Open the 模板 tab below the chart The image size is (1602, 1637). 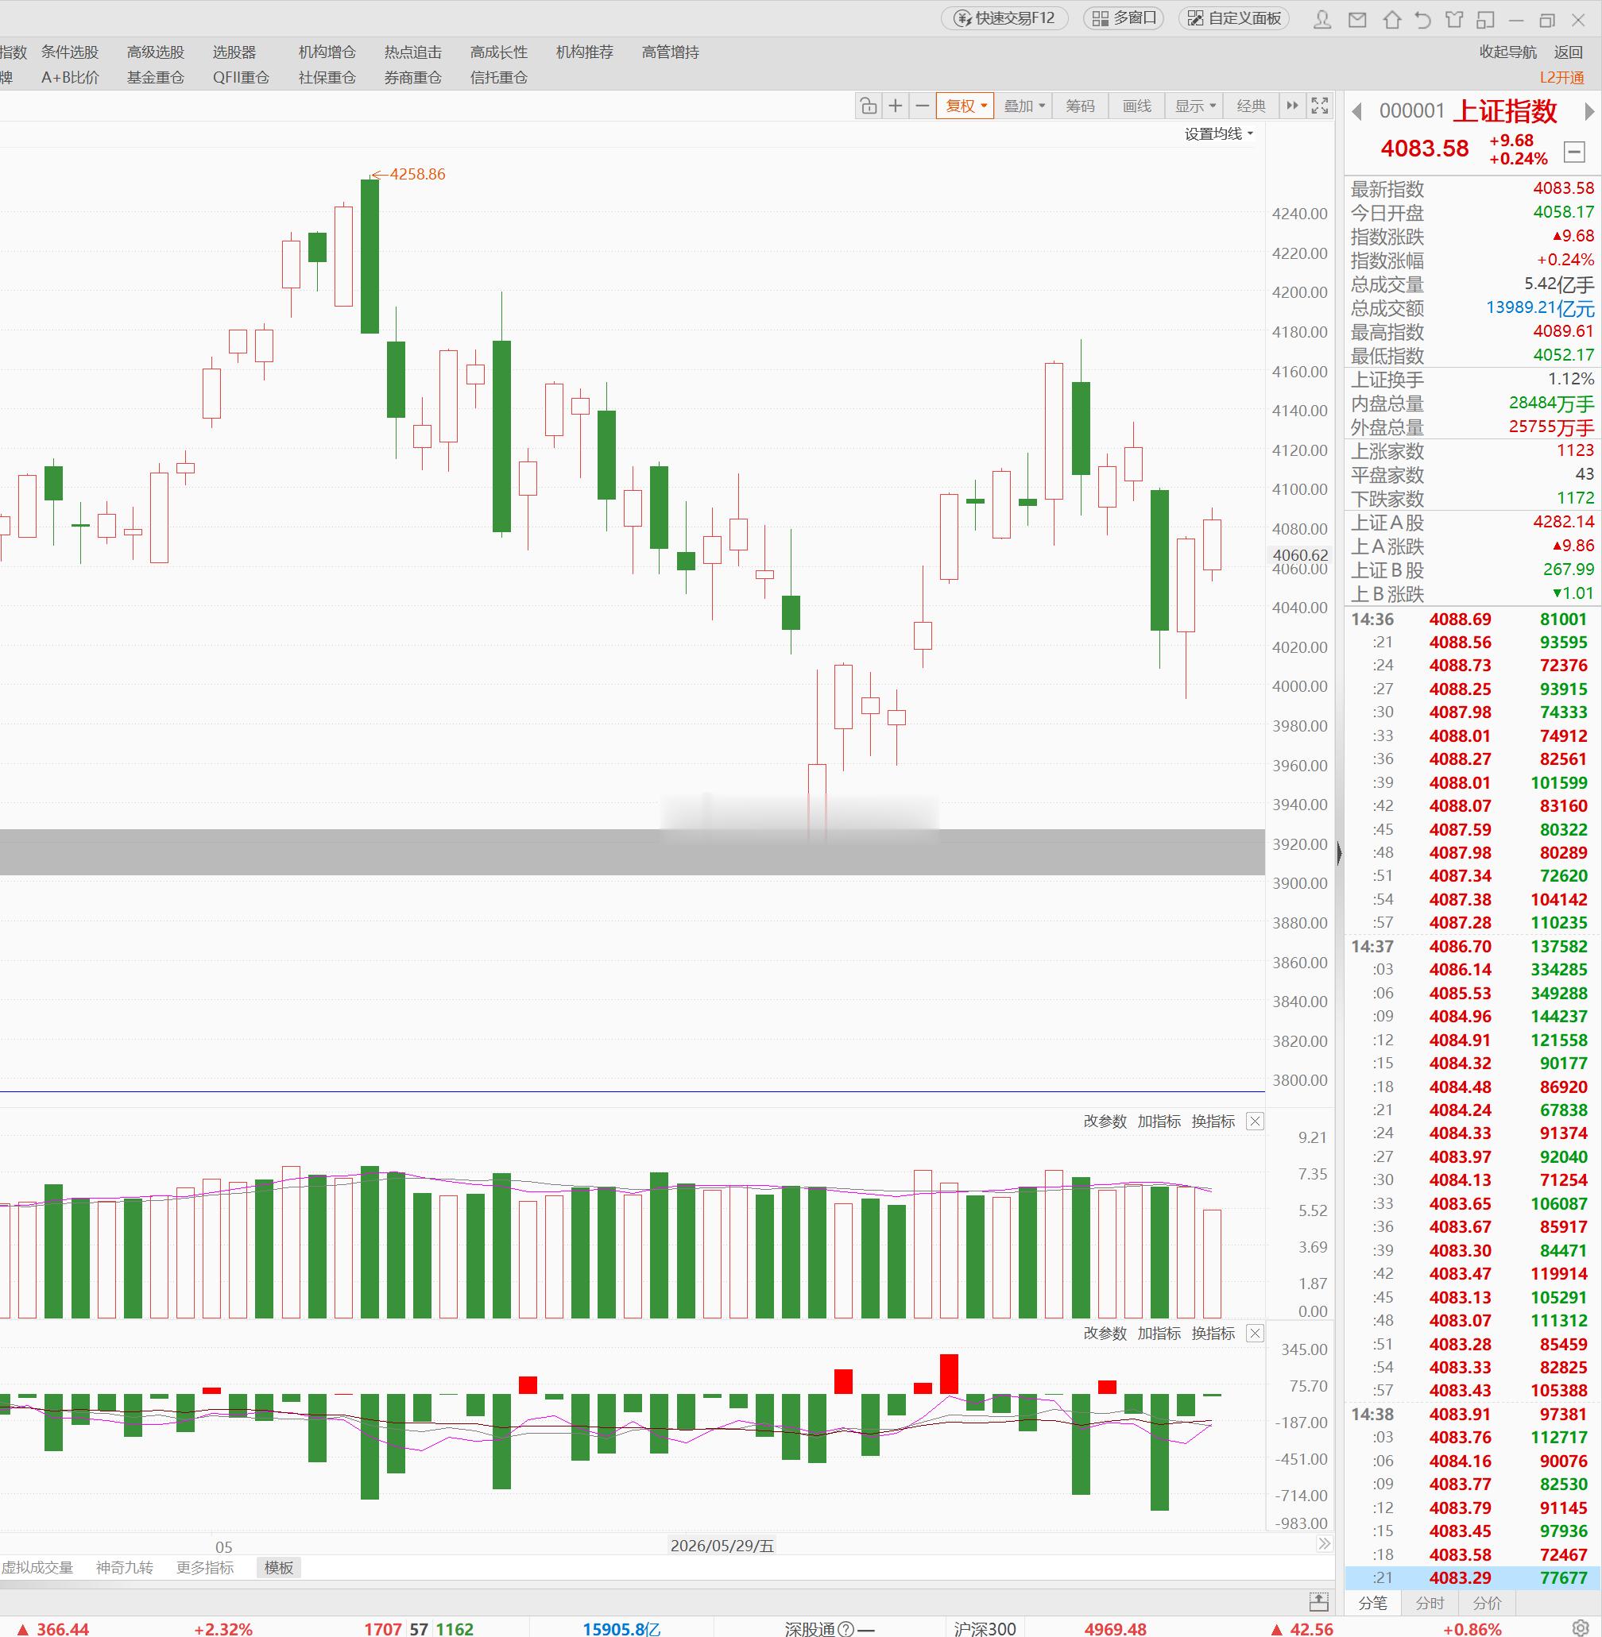pos(278,1567)
